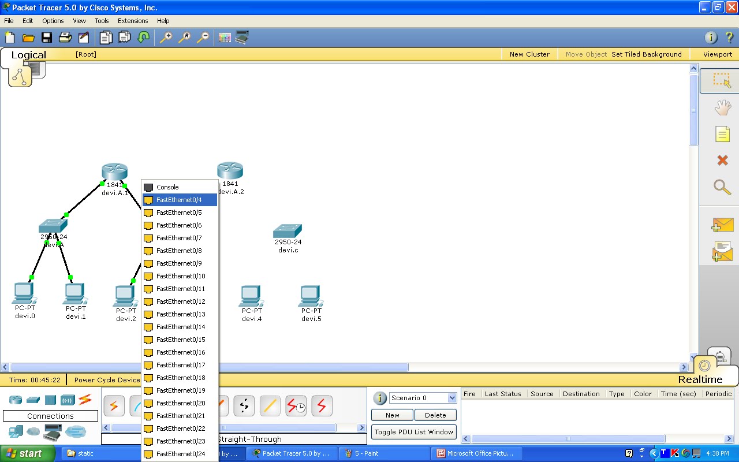Open an existing file via folder icon
The width and height of the screenshot is (739, 462).
click(28, 38)
